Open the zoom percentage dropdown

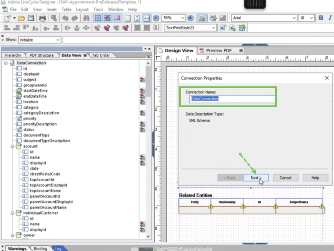pos(182,18)
